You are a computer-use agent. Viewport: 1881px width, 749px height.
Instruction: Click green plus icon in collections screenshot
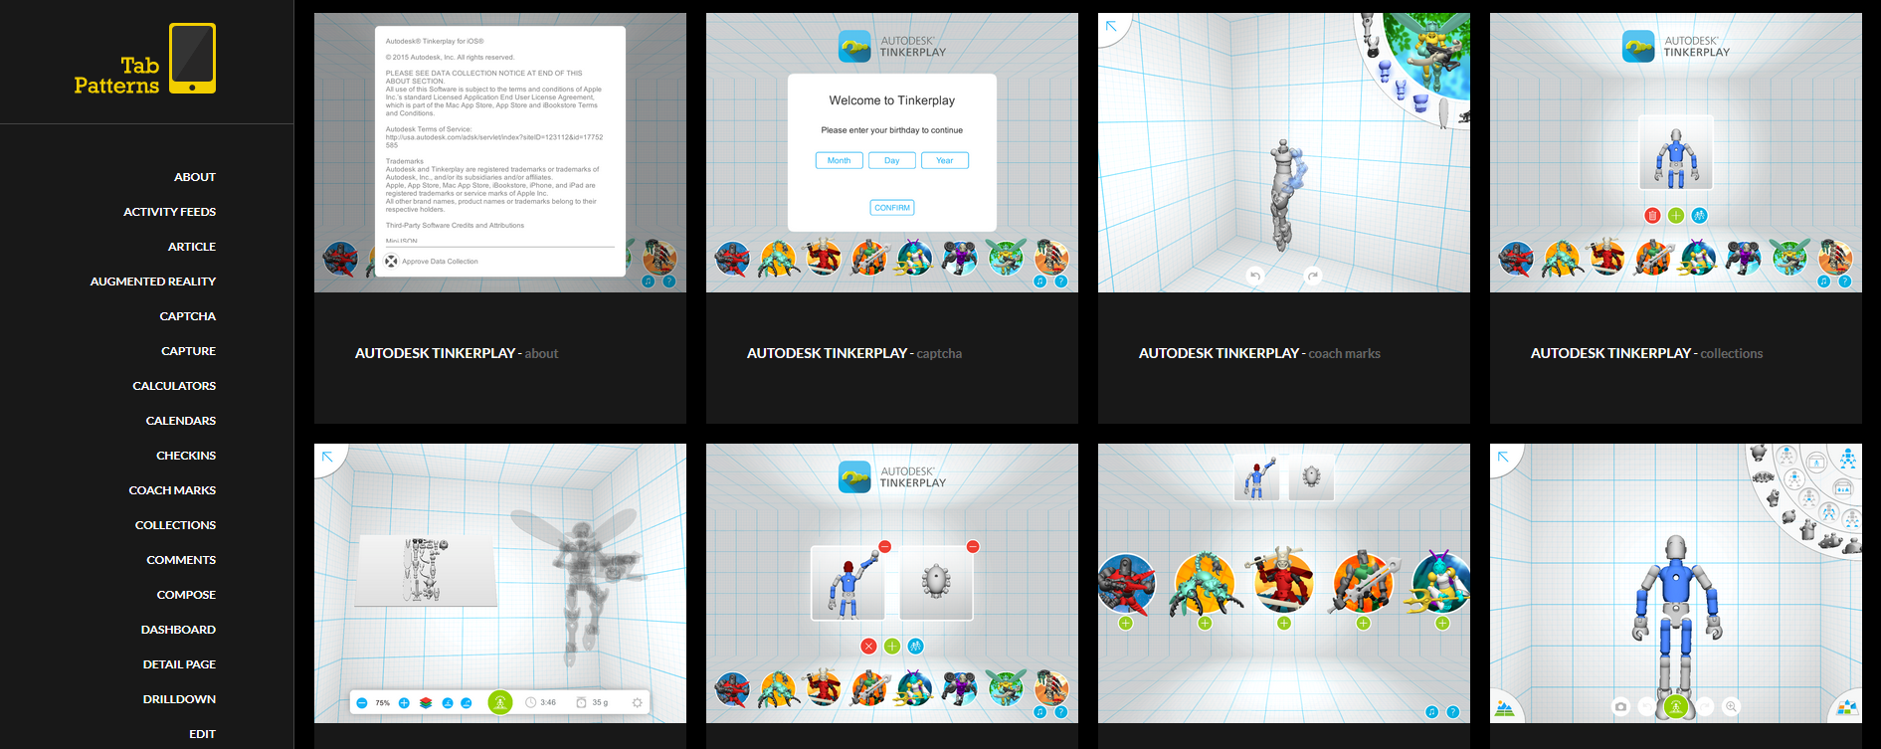1676,215
